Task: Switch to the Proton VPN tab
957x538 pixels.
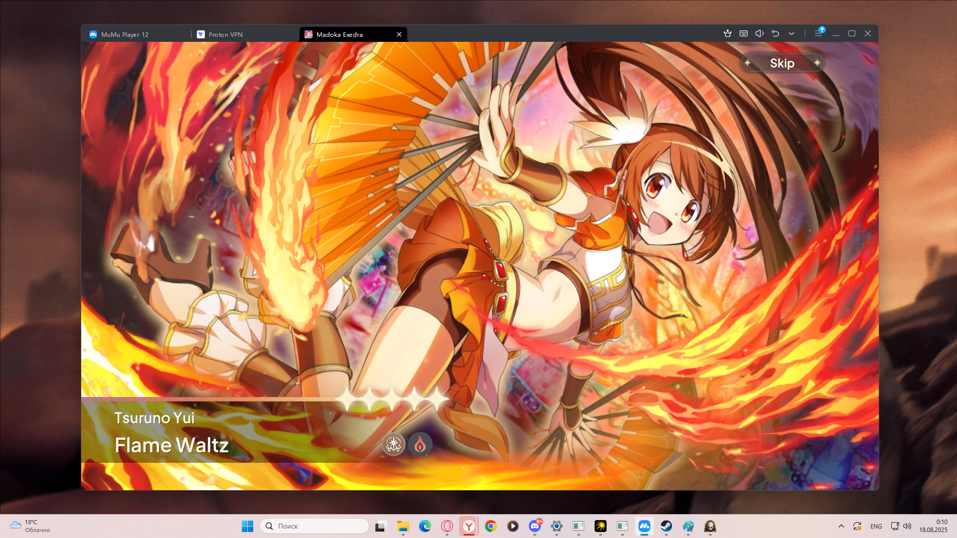Action: point(225,34)
